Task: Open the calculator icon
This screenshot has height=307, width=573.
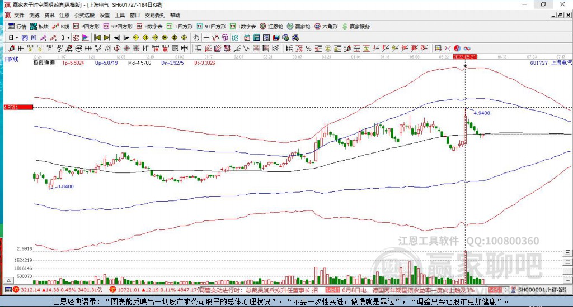Action: (x=256, y=37)
